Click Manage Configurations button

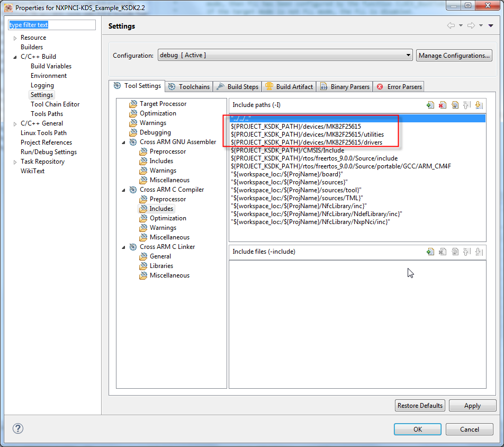pos(454,55)
